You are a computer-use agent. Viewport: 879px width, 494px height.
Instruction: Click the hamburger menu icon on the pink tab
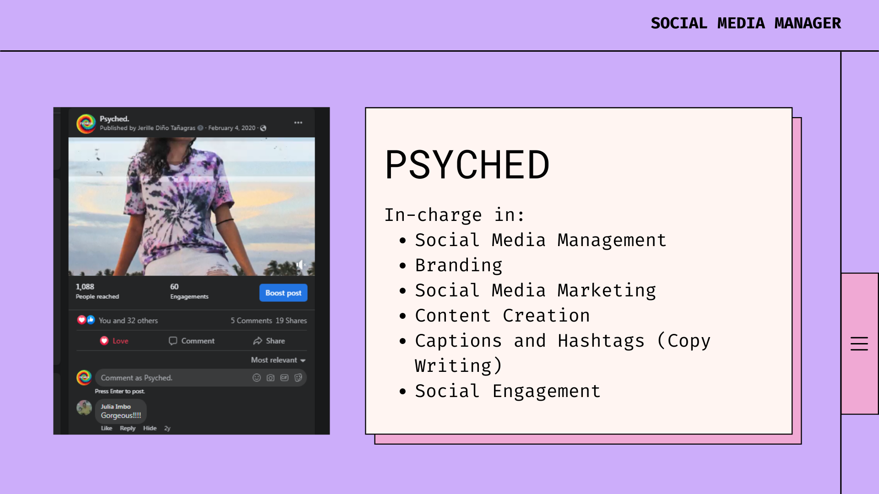859,344
